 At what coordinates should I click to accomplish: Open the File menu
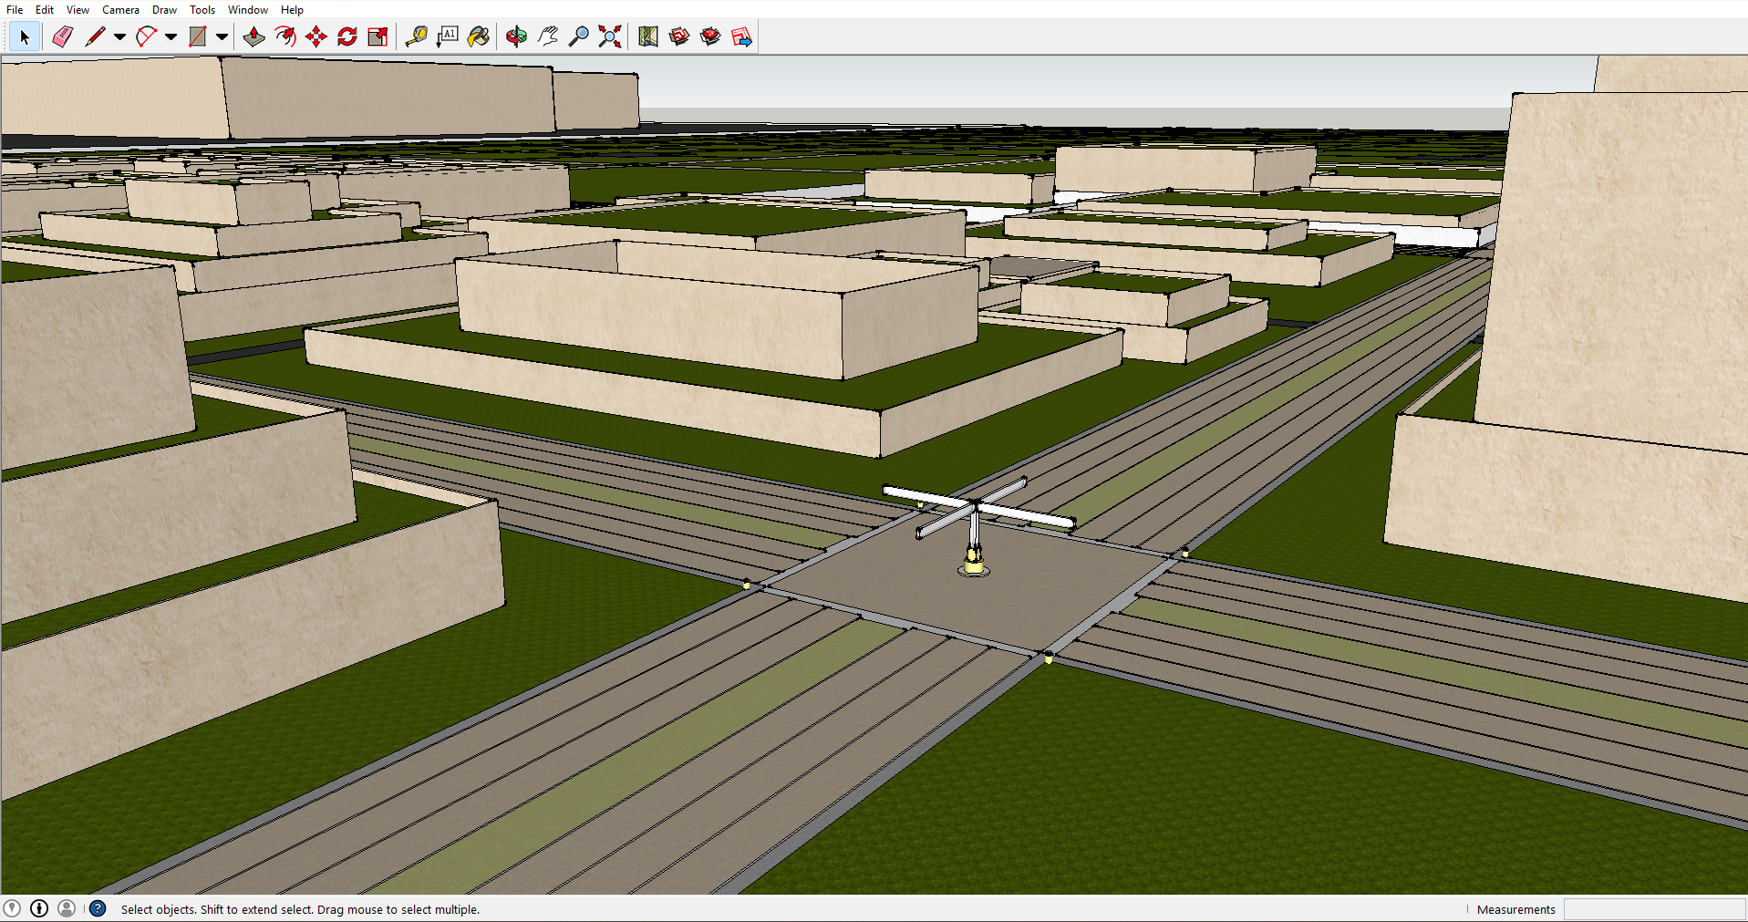15,9
